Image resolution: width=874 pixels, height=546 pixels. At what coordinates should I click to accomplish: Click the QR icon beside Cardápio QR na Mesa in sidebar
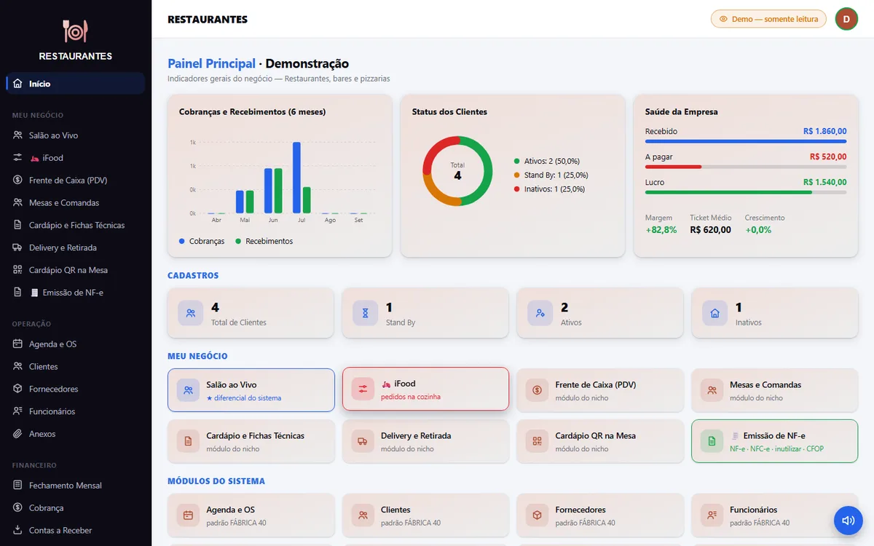17,270
